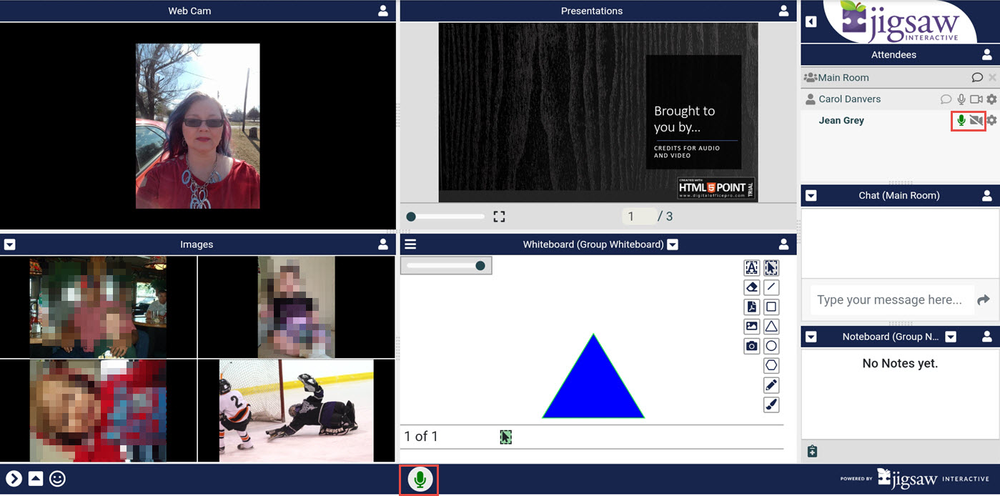
Task: Toggle Carol Danvers' microphone
Action: coord(961,99)
